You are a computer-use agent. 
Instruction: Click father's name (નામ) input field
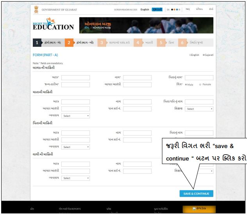click(137, 133)
